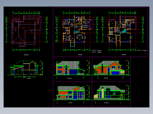
Task: Click the cyan entrance porch below ground floor plan
Action: click(72, 44)
